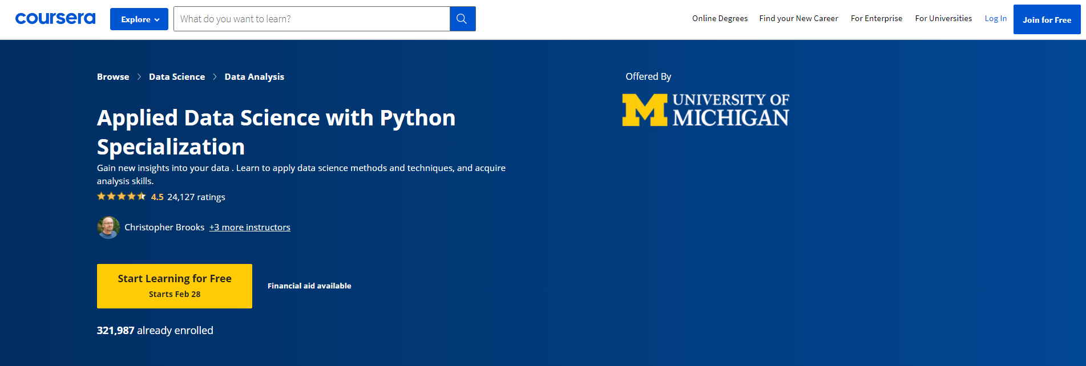
Task: Show the +3 more instructors link
Action: pos(249,227)
